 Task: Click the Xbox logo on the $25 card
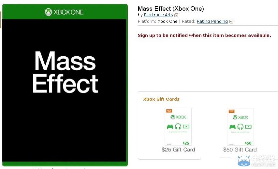178,117
